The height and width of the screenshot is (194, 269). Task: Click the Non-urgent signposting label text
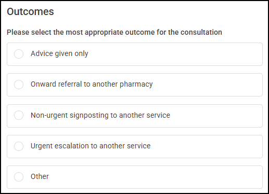coord(100,115)
